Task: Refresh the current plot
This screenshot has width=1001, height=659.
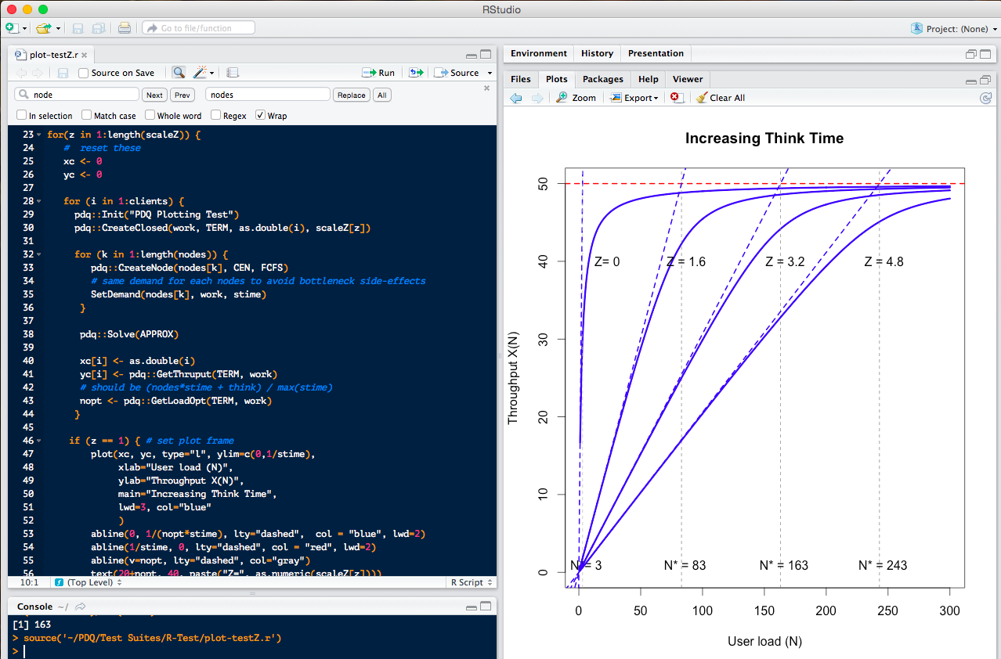Action: (986, 98)
